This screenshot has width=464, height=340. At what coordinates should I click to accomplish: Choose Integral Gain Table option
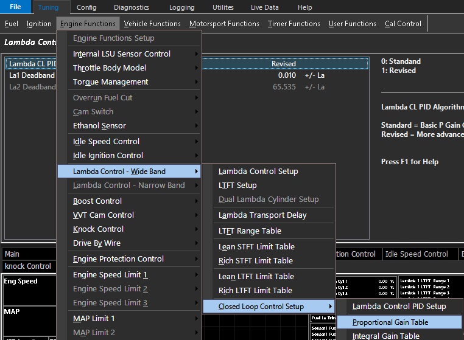tap(386, 336)
